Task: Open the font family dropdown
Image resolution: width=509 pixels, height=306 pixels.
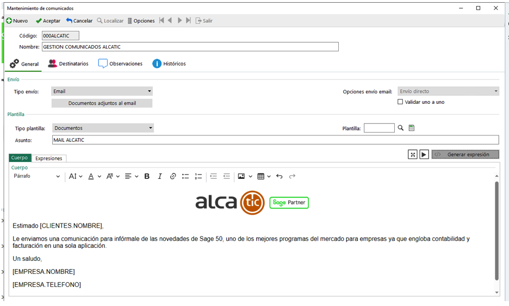Action: 113,176
